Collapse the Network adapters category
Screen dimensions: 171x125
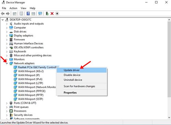coord(7,63)
